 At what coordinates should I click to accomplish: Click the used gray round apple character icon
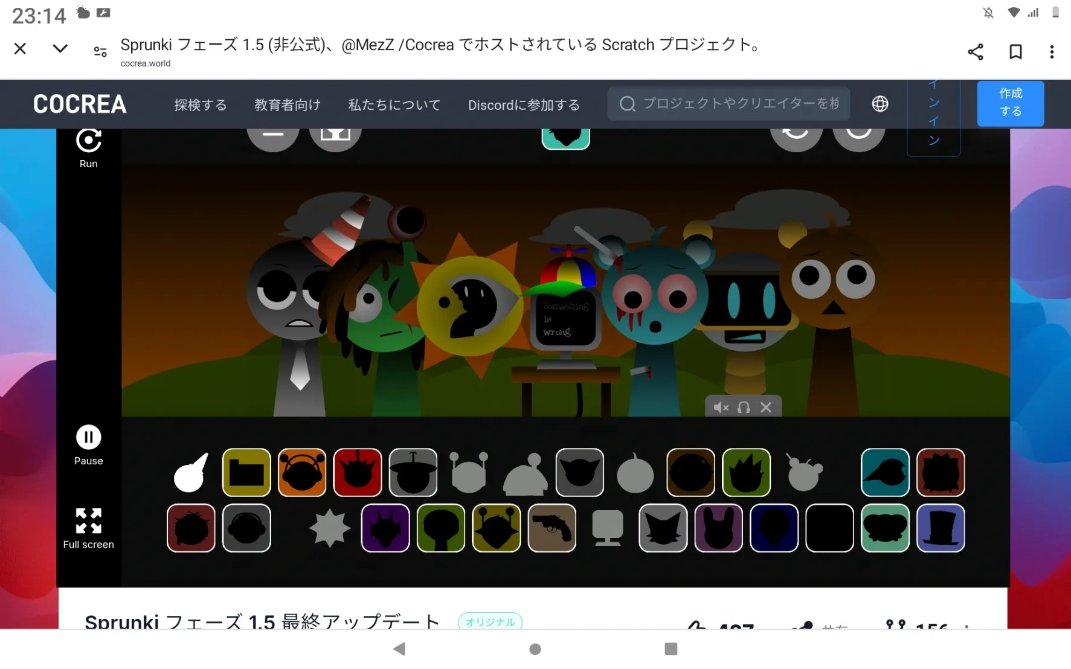tap(635, 473)
